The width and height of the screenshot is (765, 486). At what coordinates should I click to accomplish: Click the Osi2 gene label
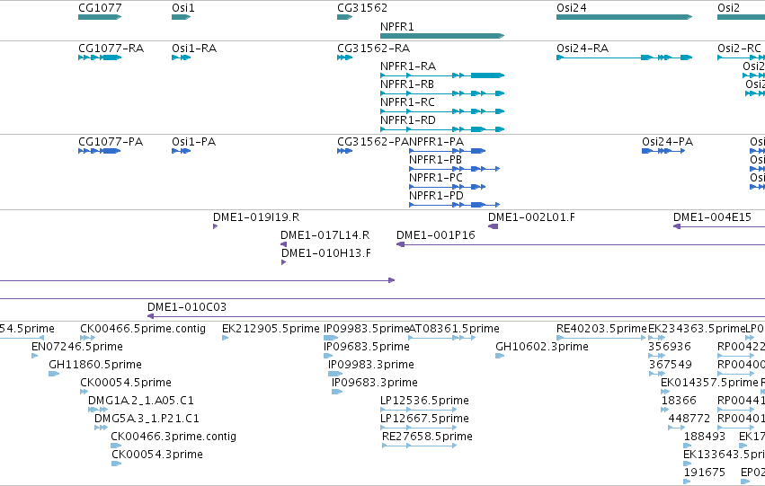point(728,8)
